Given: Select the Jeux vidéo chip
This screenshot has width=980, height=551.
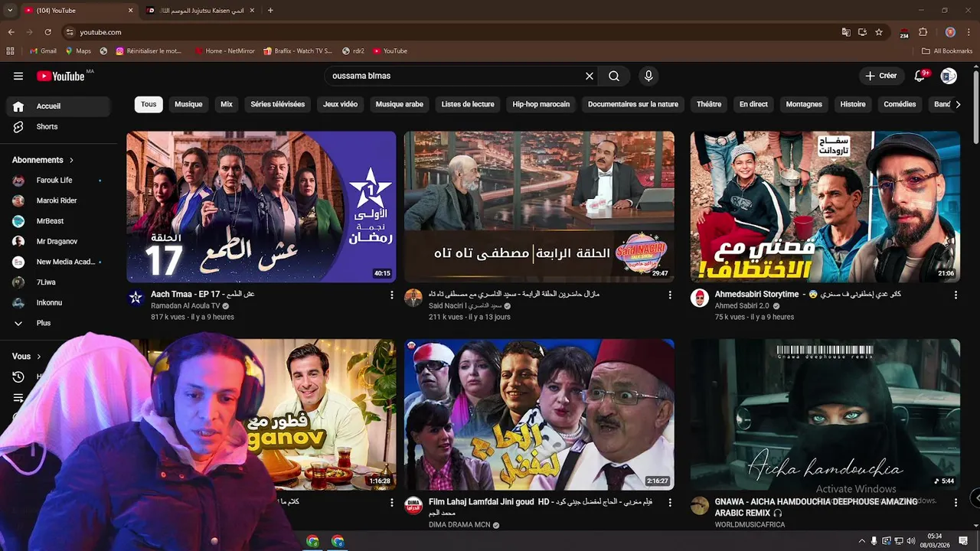Looking at the screenshot, I should click(340, 104).
